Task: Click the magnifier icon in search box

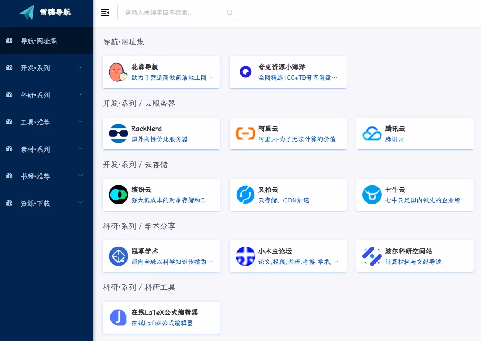Action: [230, 12]
